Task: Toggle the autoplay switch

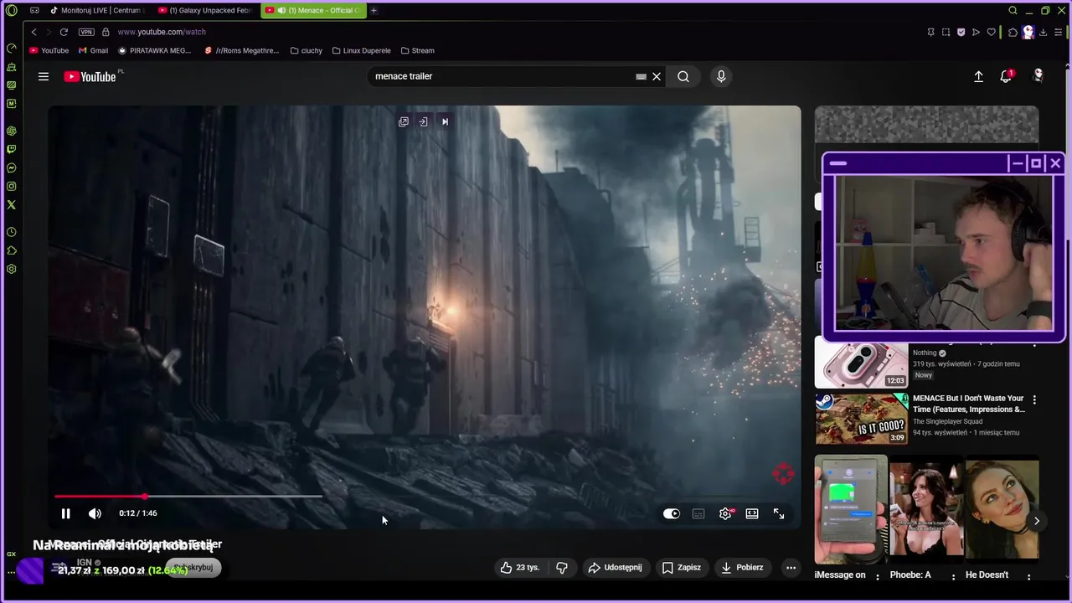Action: tap(672, 513)
